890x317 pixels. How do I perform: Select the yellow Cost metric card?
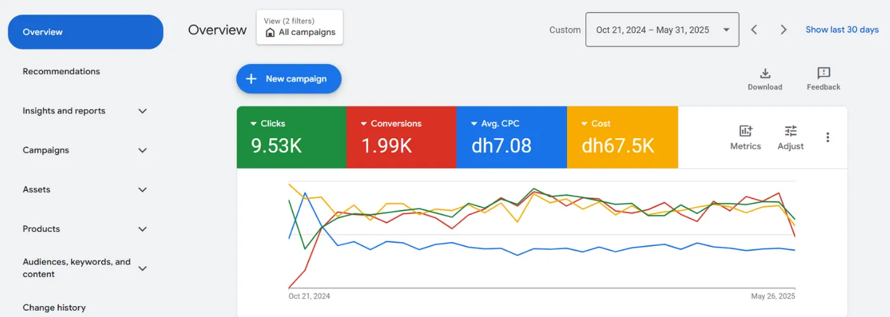[x=622, y=137]
